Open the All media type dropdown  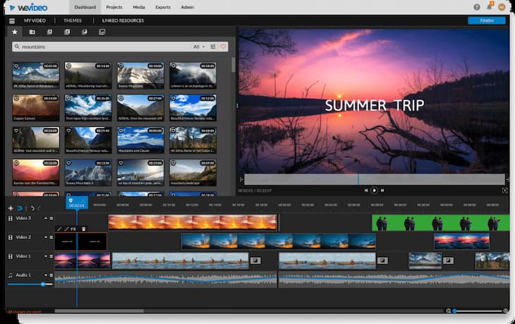click(199, 46)
